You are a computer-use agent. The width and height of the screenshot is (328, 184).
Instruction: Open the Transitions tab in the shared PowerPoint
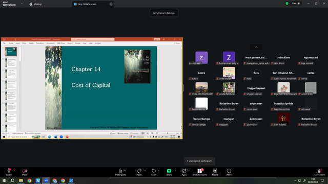tap(40, 43)
